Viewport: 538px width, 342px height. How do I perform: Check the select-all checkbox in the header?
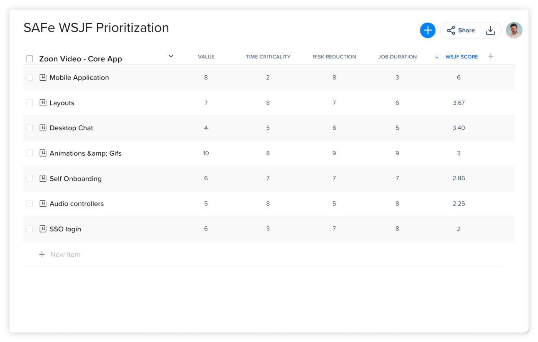[x=30, y=58]
